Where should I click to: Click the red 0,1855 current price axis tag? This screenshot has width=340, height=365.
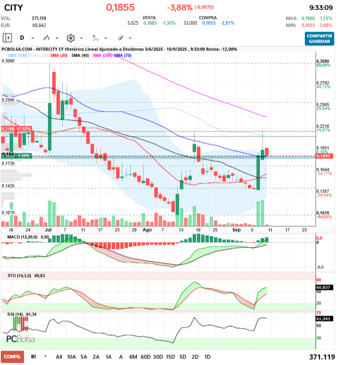(x=325, y=156)
